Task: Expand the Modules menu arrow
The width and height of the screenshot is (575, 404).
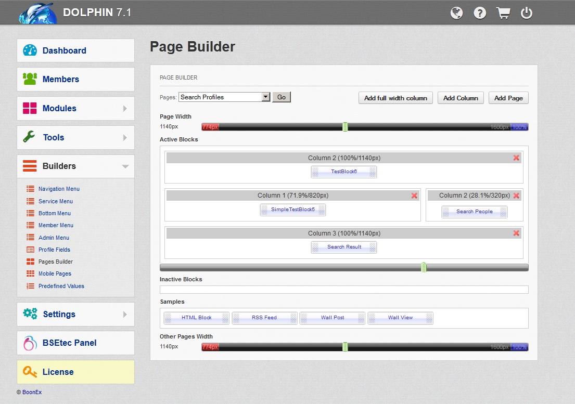Action: (125, 109)
